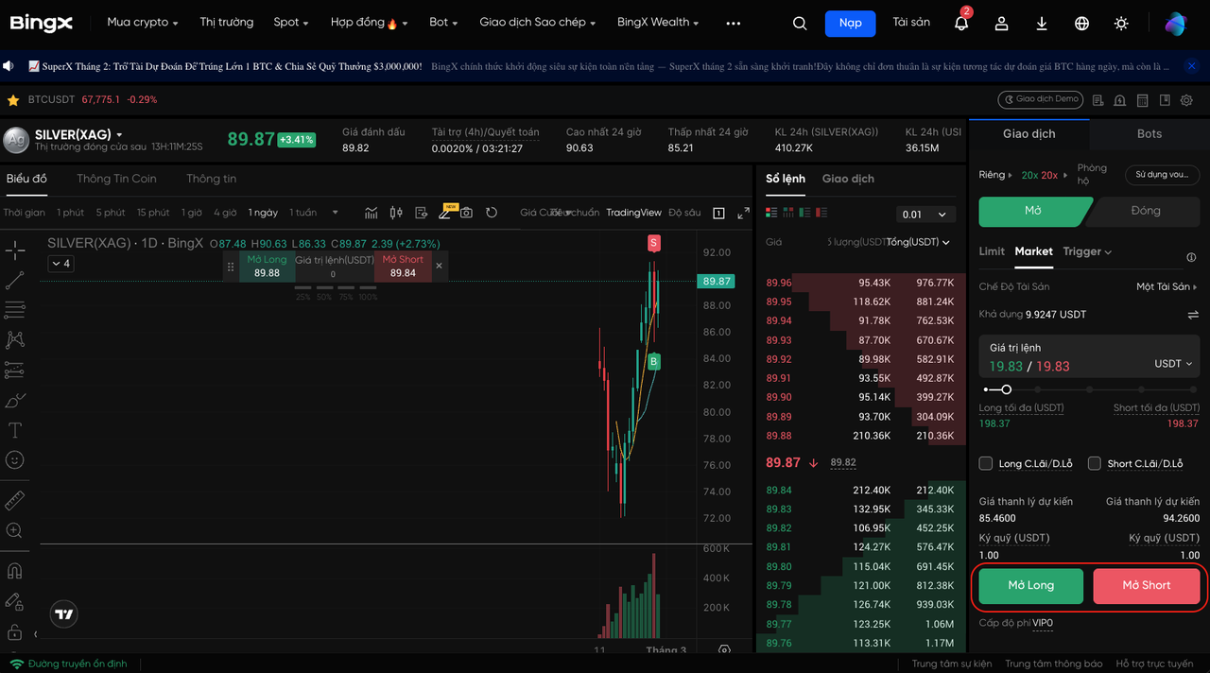Open the notifications bell
1210x673 pixels.
pyautogui.click(x=961, y=24)
